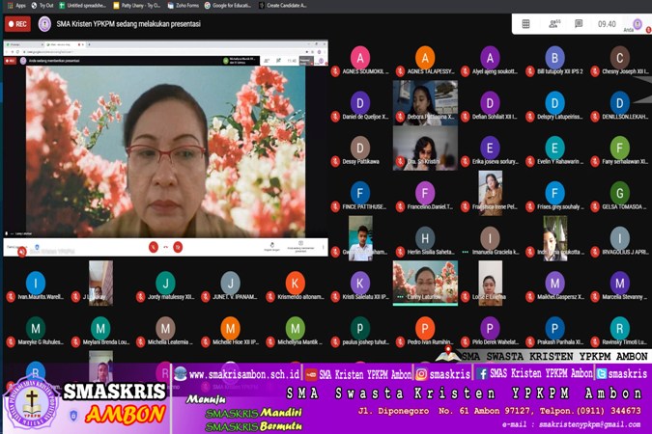Screen dimensions: 652x434
Task: Open the Untitled spreadsheet bookmark
Action: coord(82,6)
